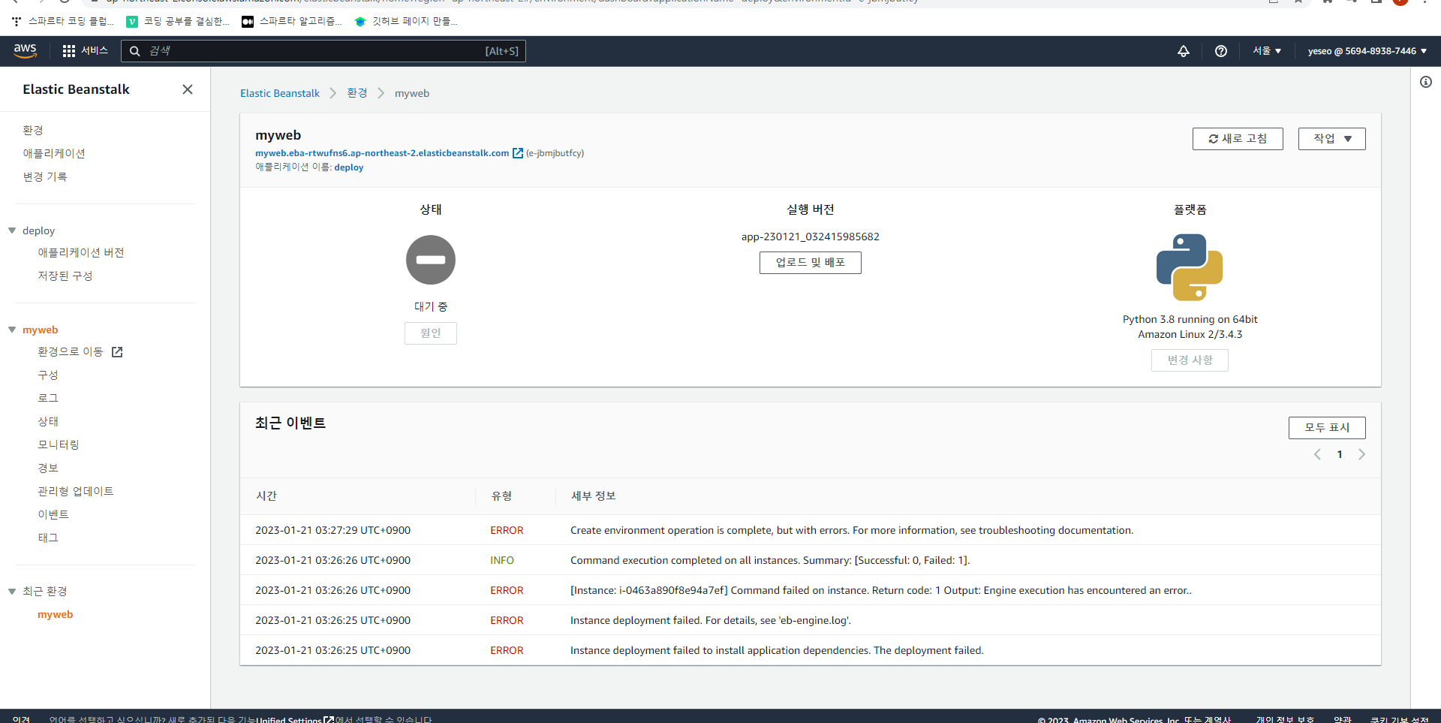Click the 모두 표시 button

pyautogui.click(x=1327, y=428)
